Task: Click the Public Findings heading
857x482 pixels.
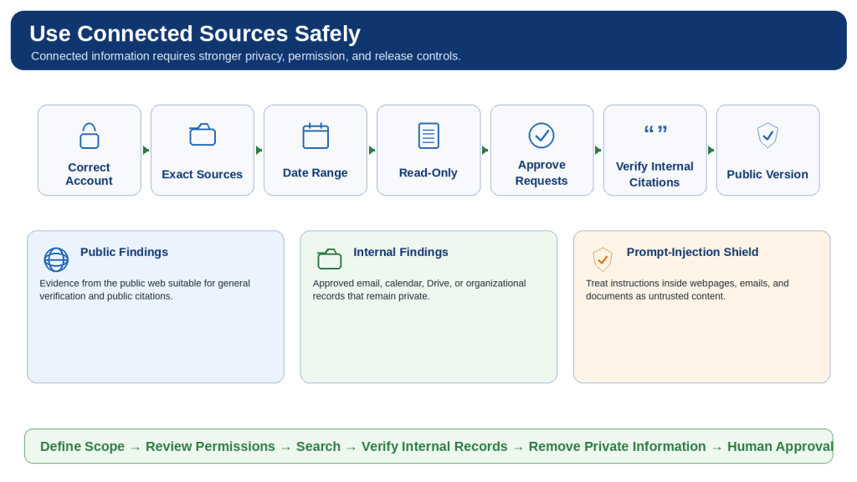Action: [124, 252]
